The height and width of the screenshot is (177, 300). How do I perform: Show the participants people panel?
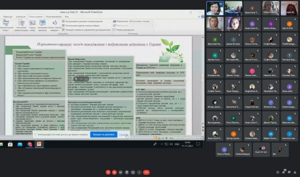(x=284, y=172)
